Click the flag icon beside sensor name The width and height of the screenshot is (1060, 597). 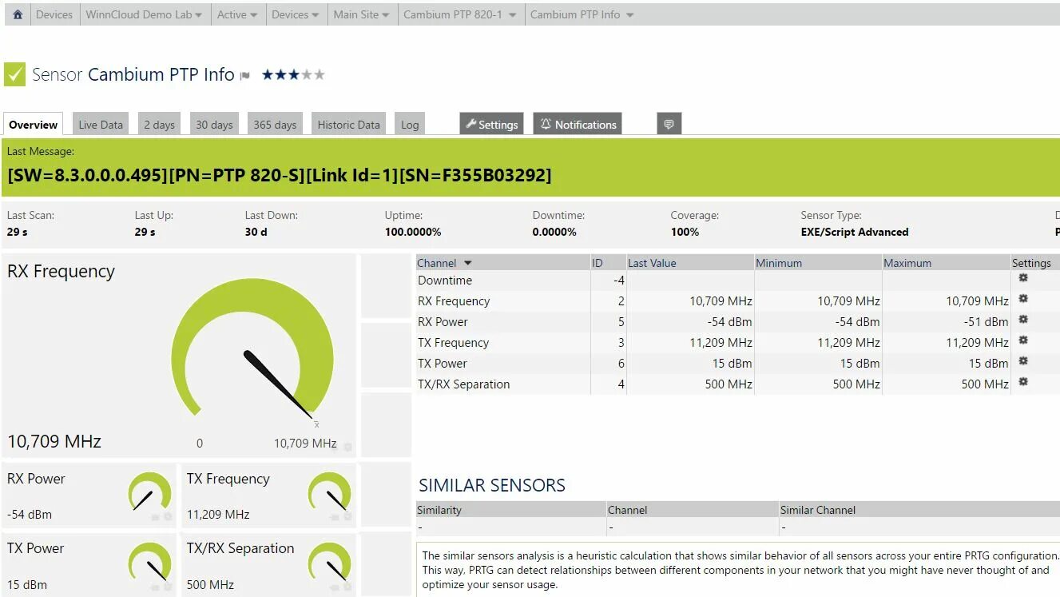point(245,75)
